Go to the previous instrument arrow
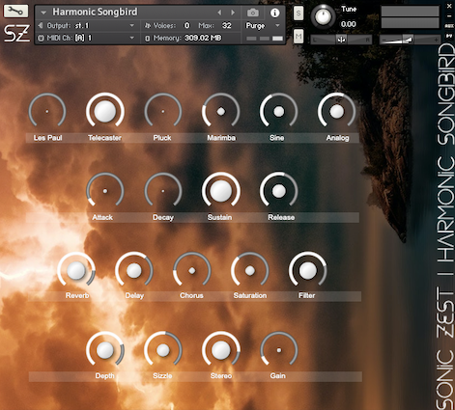This screenshot has height=410, width=455. (x=219, y=13)
